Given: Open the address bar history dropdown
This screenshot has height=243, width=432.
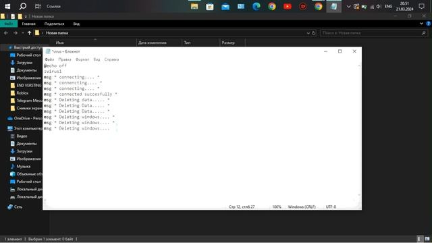Looking at the screenshot, I should tap(308, 33).
